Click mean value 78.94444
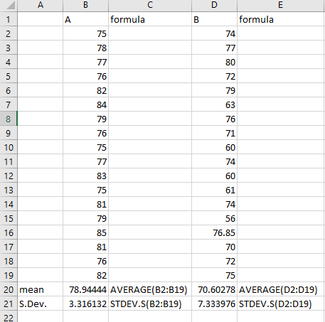The image size is (325, 322). coord(85,289)
